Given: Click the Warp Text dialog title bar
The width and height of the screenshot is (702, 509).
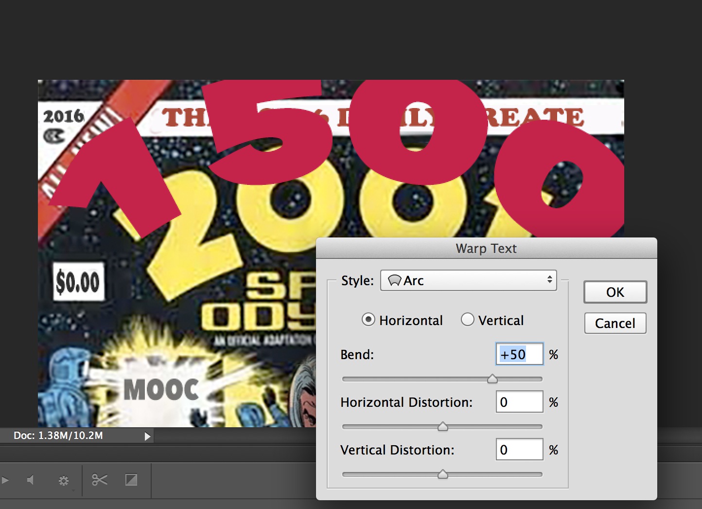Looking at the screenshot, I should click(x=486, y=248).
